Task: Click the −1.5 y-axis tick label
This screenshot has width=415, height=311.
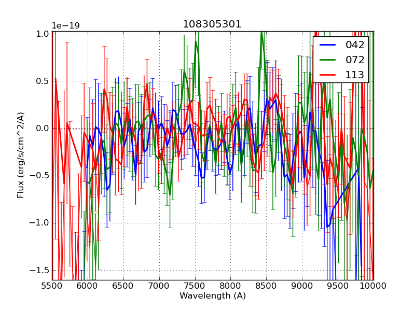Action: [x=39, y=271]
